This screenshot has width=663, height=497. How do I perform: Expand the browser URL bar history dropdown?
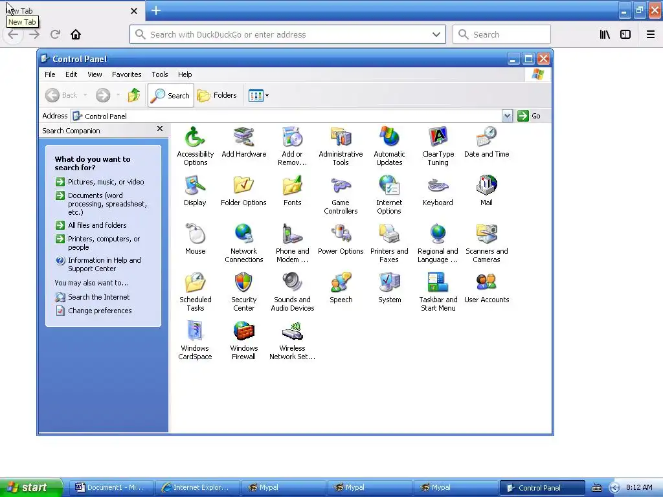click(436, 35)
